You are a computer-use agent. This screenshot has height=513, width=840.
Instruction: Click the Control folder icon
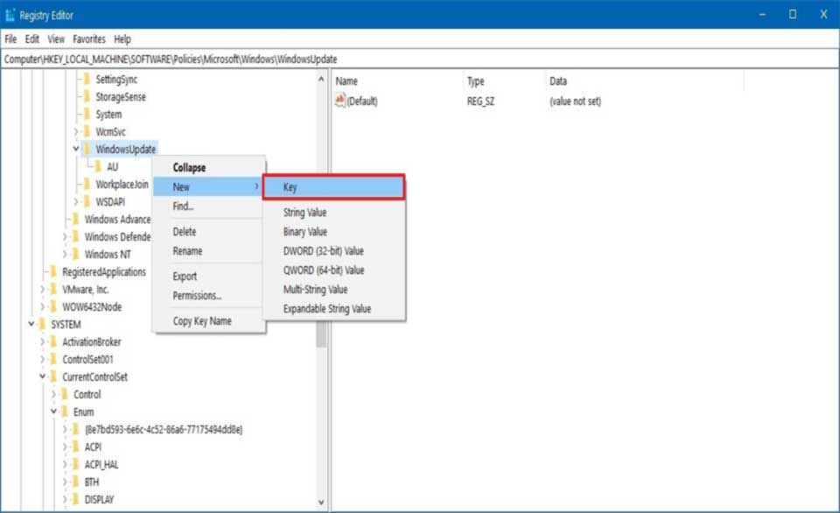pyautogui.click(x=64, y=395)
